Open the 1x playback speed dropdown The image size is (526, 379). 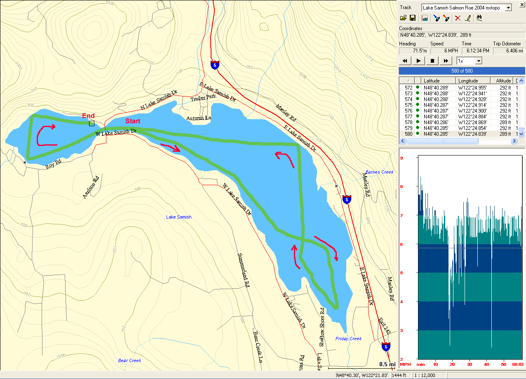click(479, 61)
